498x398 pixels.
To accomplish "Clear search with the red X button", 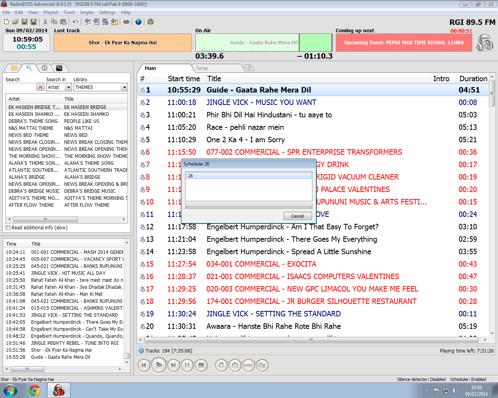I will [40, 87].
